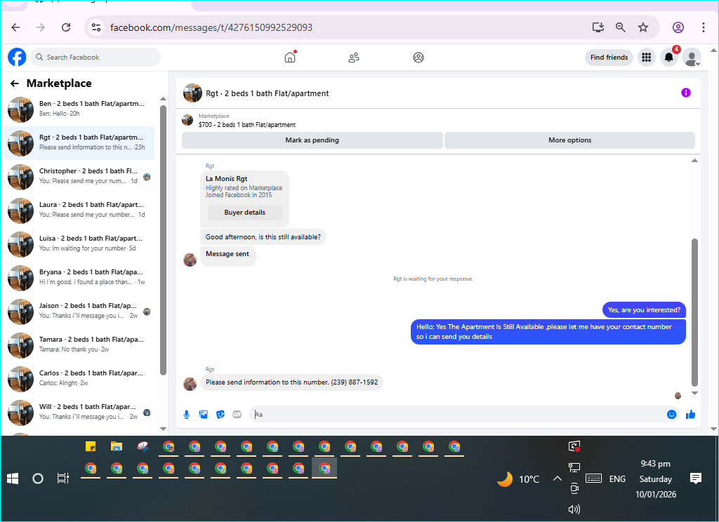Viewport: 719px width, 522px height.
Task: Open Will's conversation in the list
Action: point(79,413)
